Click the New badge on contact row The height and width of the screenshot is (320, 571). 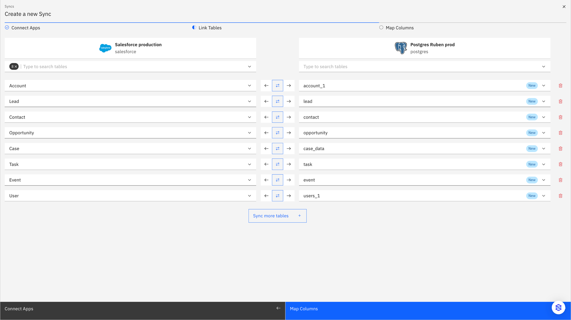(532, 117)
